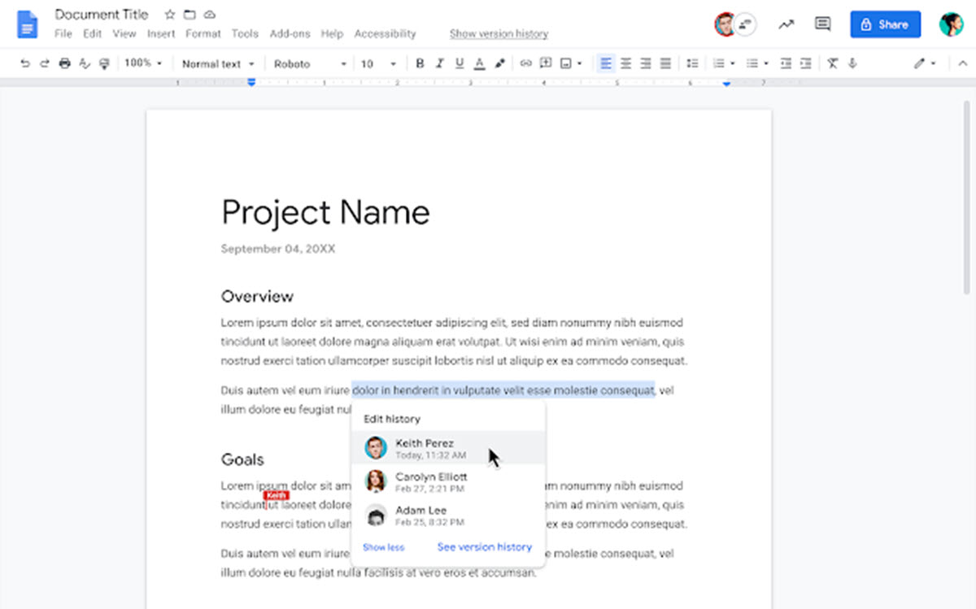Select Carolyn Elliott in Edit history

(431, 481)
